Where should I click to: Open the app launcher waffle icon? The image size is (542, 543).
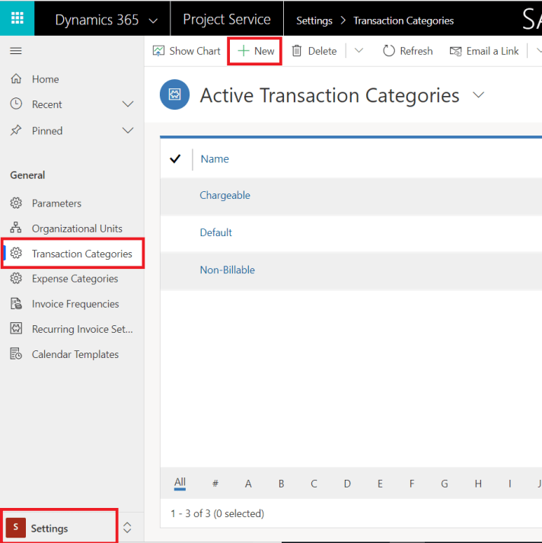click(x=17, y=19)
